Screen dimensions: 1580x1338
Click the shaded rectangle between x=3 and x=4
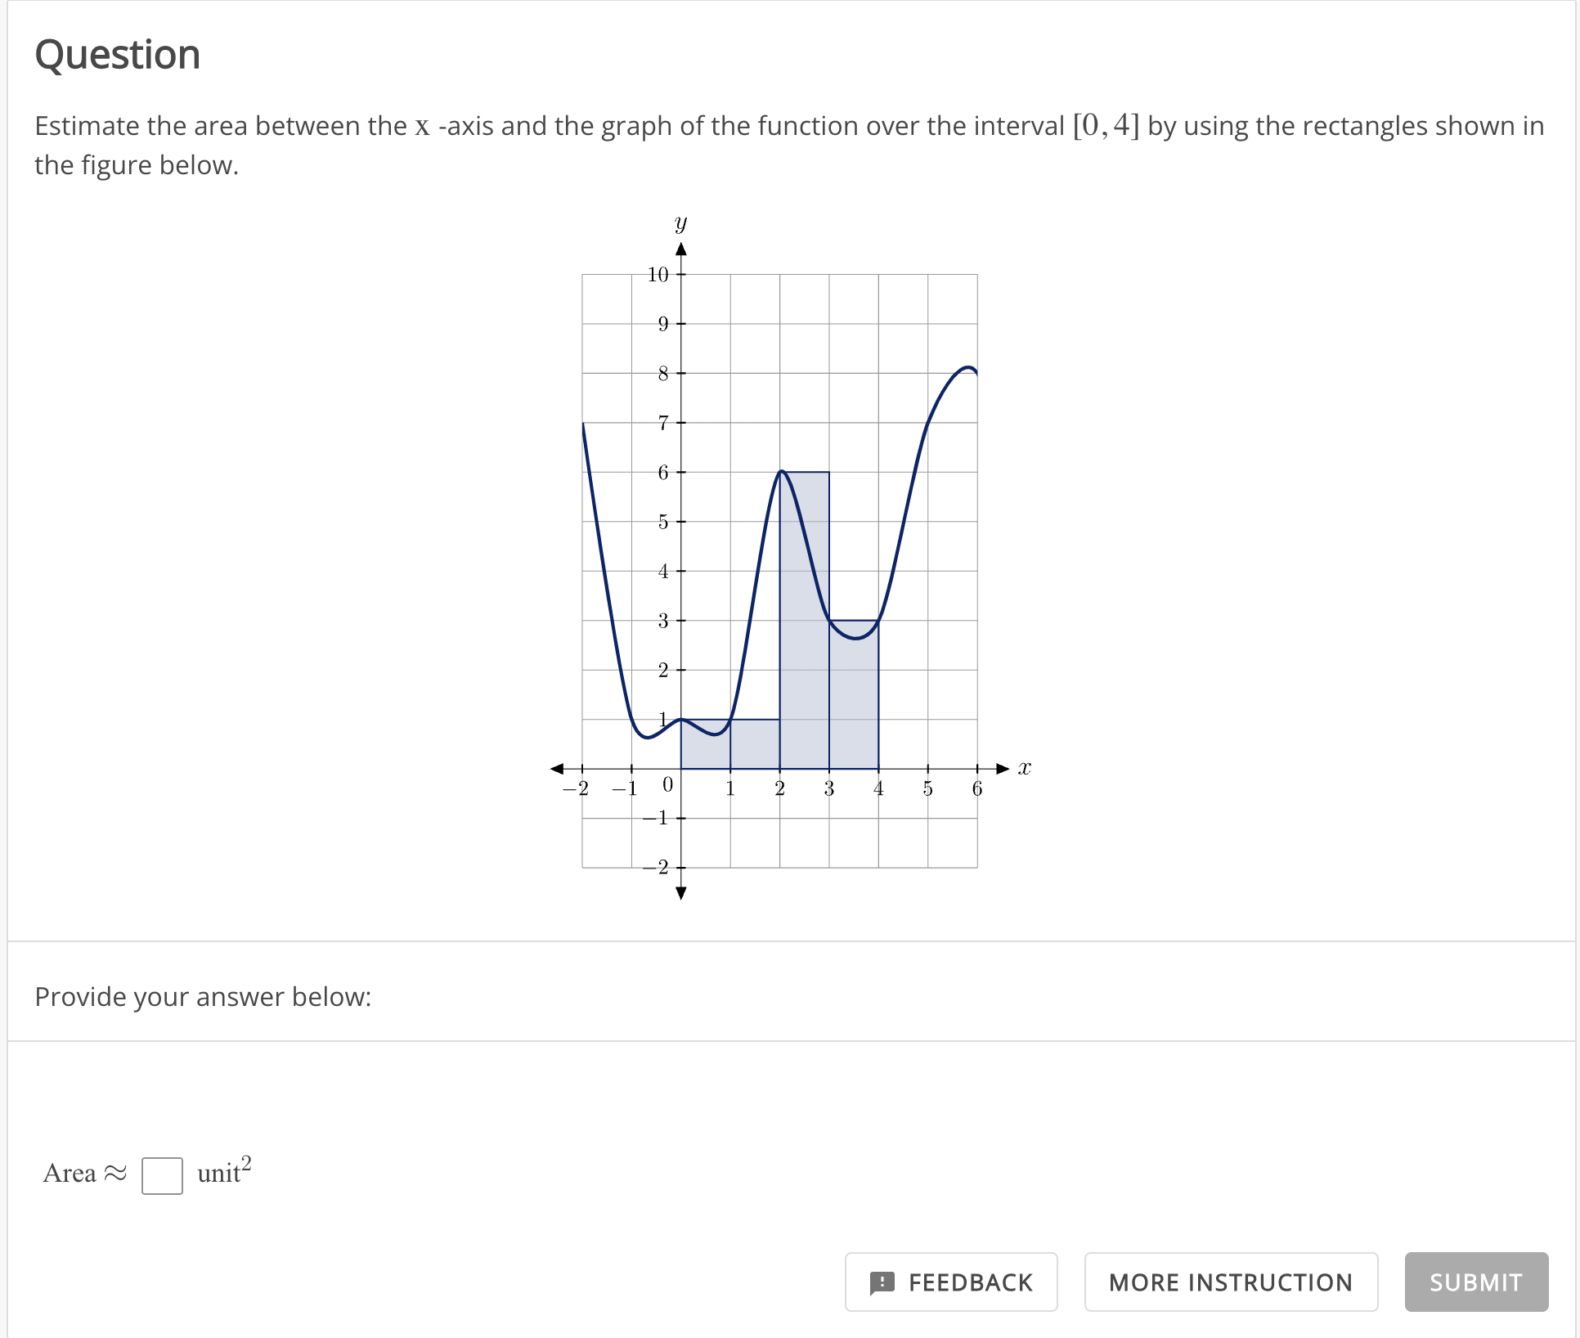[854, 695]
